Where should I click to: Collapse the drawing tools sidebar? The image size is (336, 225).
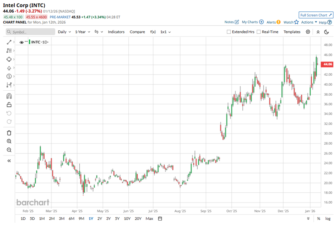[9, 161]
